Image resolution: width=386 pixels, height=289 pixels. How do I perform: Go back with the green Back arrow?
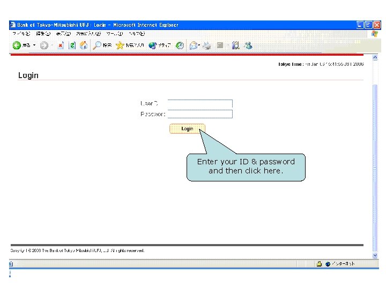pos(17,45)
